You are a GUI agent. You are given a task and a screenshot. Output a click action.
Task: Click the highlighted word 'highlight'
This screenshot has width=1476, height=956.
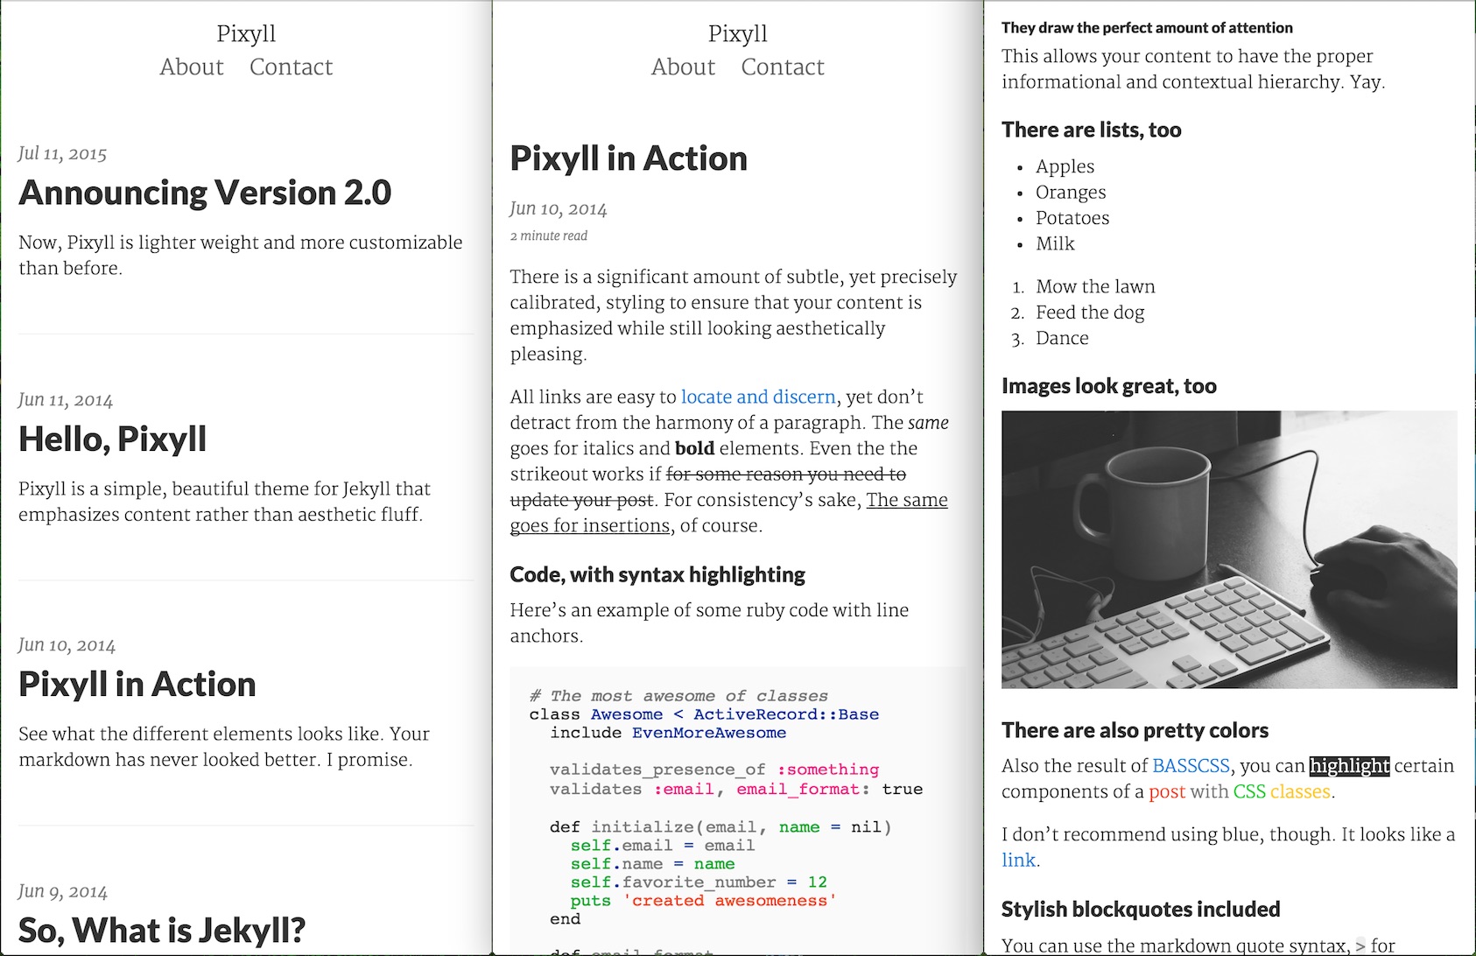[1349, 765]
